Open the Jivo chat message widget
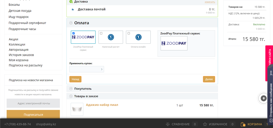The image size is (273, 128). pyautogui.click(x=271, y=96)
